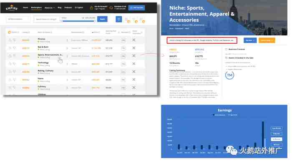Open the niche filter dropdown
Screen dimensions: 292x164
pyautogui.click(x=18, y=19)
